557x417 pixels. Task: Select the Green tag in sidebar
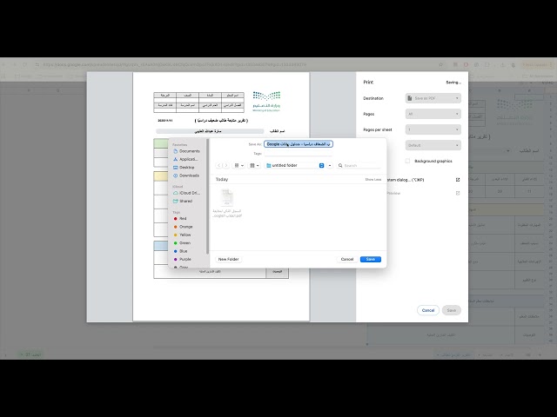(182, 243)
